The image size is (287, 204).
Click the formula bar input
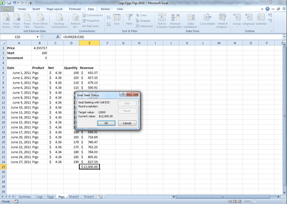tap(172, 37)
